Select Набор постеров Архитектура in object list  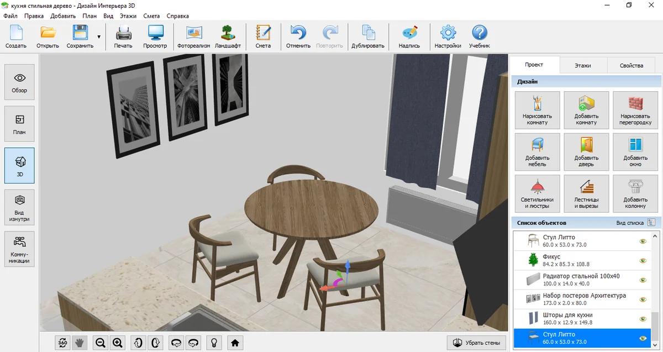(575, 300)
